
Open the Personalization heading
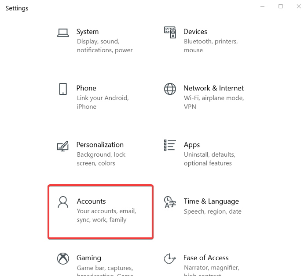click(x=100, y=145)
